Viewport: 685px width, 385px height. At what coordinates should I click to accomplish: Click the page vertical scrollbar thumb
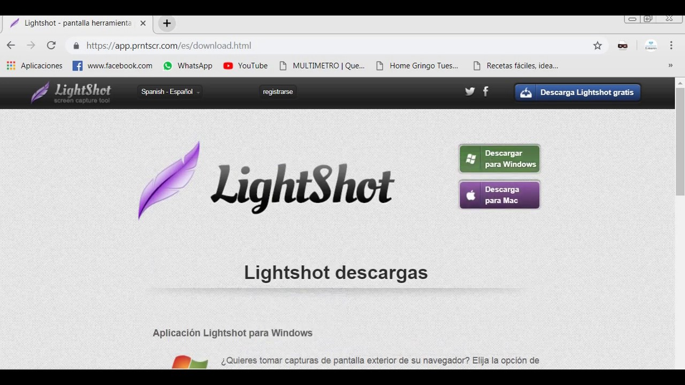[x=680, y=142]
